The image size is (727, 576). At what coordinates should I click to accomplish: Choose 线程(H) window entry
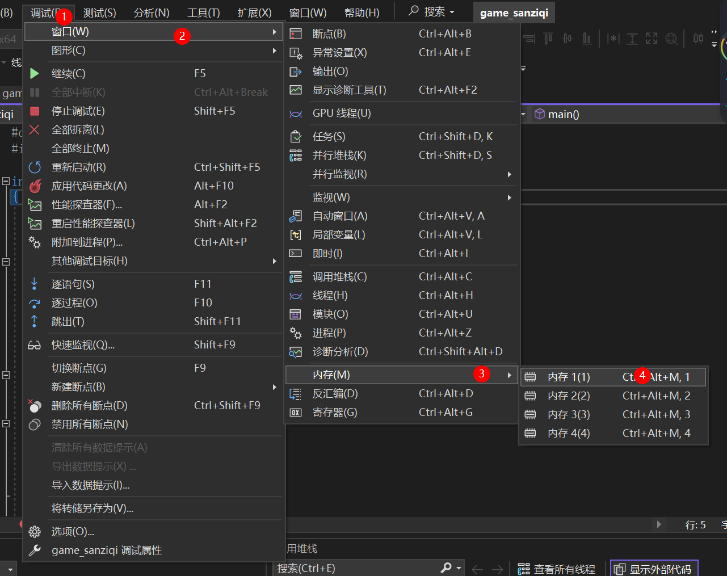pos(401,296)
